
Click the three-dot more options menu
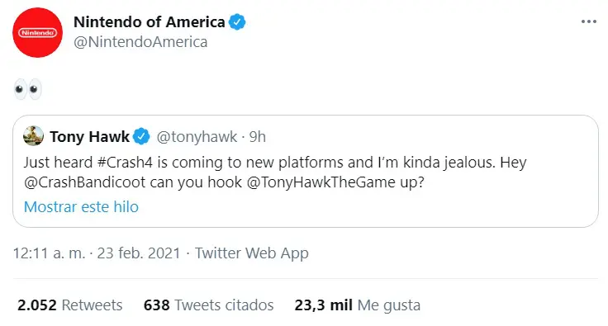[589, 22]
